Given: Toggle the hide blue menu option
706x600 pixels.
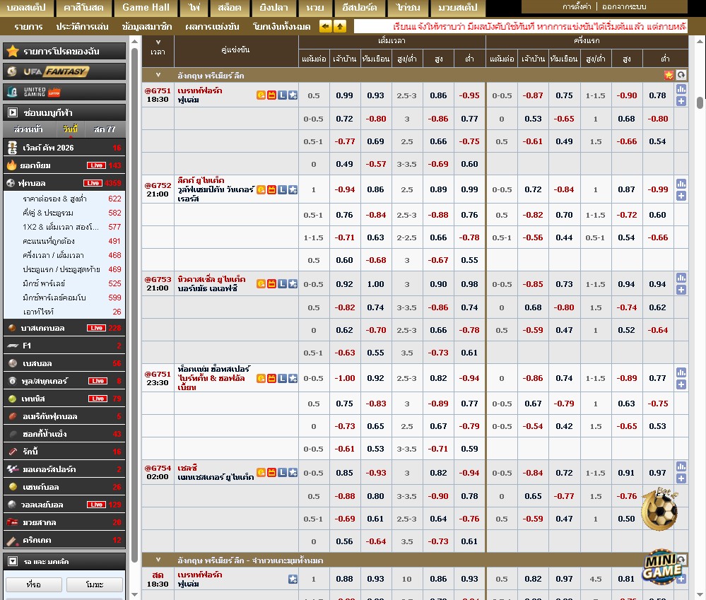Looking at the screenshot, I should 64,112.
